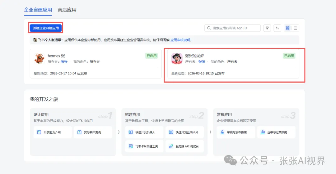336x174 pixels.
Task: Click 创建企业自建应用 button
Action: tap(46, 28)
